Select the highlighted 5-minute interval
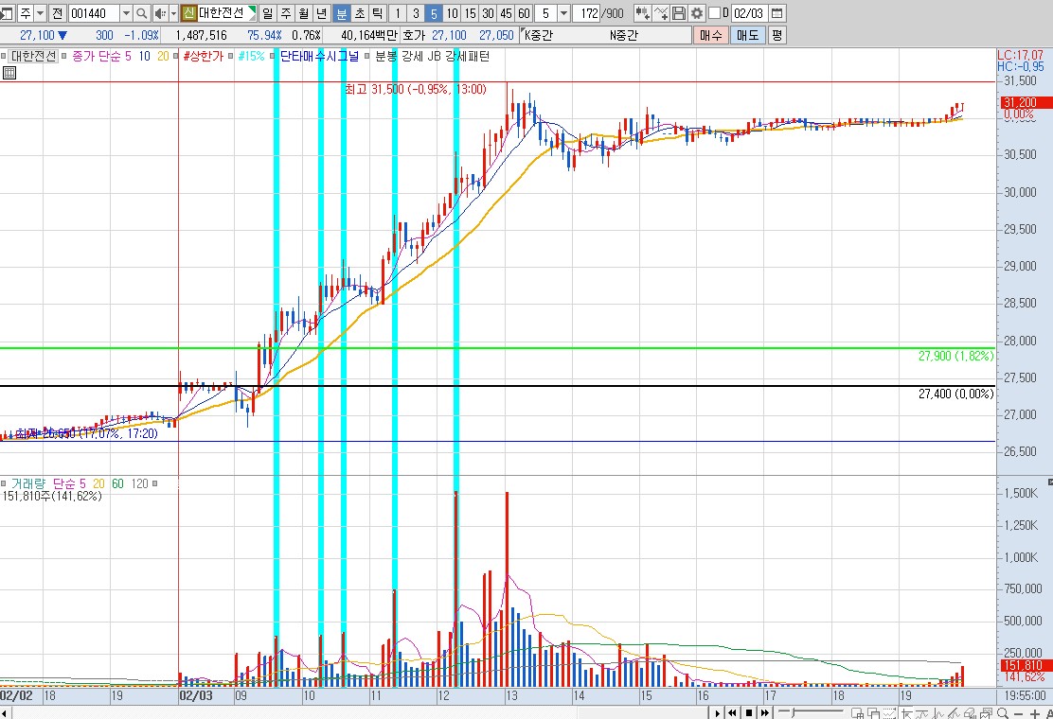This screenshot has width=1053, height=719. click(x=434, y=12)
